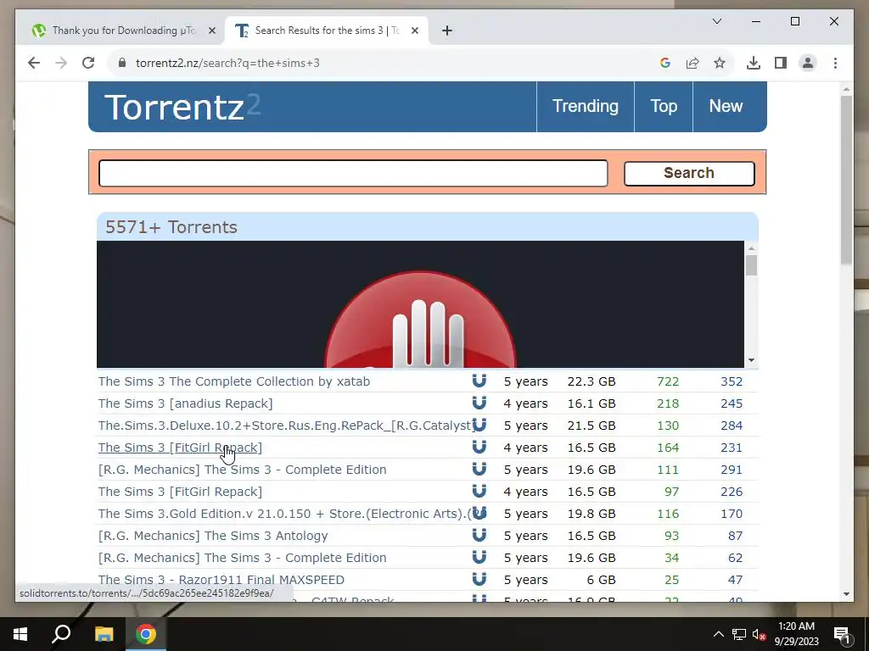Open the Top menu item

pyautogui.click(x=664, y=106)
